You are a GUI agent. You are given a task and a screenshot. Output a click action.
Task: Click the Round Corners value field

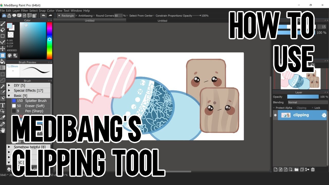click(x=118, y=16)
